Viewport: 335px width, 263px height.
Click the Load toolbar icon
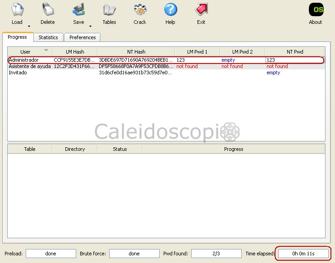pos(17,10)
